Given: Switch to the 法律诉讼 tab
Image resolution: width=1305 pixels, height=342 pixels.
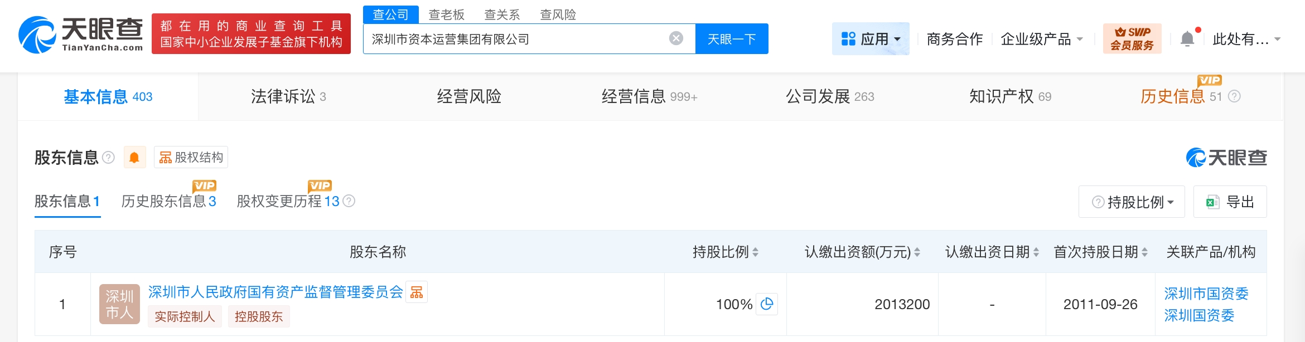Looking at the screenshot, I should [x=288, y=96].
